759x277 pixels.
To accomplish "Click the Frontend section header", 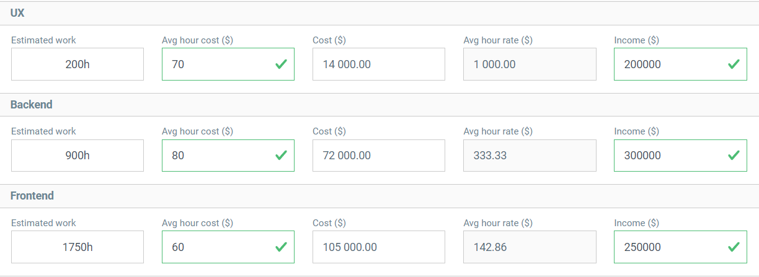I will click(32, 196).
